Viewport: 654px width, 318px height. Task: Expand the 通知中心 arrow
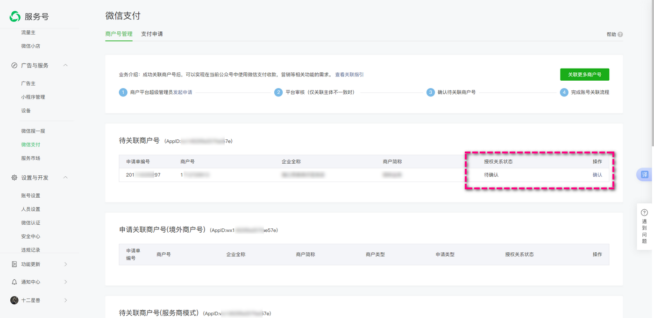pos(65,282)
